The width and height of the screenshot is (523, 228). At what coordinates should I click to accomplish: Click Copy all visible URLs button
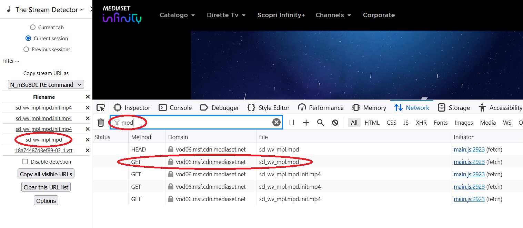tap(46, 174)
